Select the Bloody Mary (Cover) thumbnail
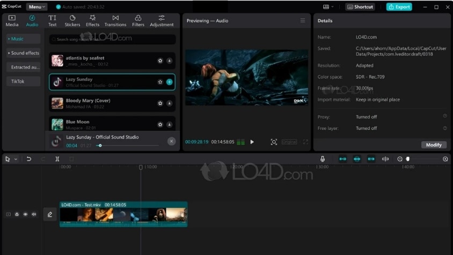This screenshot has height=255, width=453. click(x=57, y=103)
